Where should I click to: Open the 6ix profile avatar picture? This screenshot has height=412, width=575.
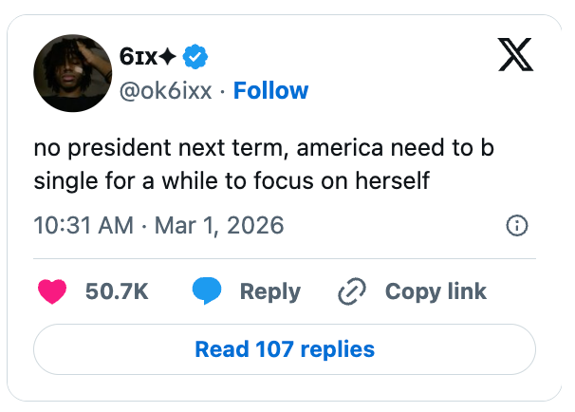pyautogui.click(x=73, y=74)
